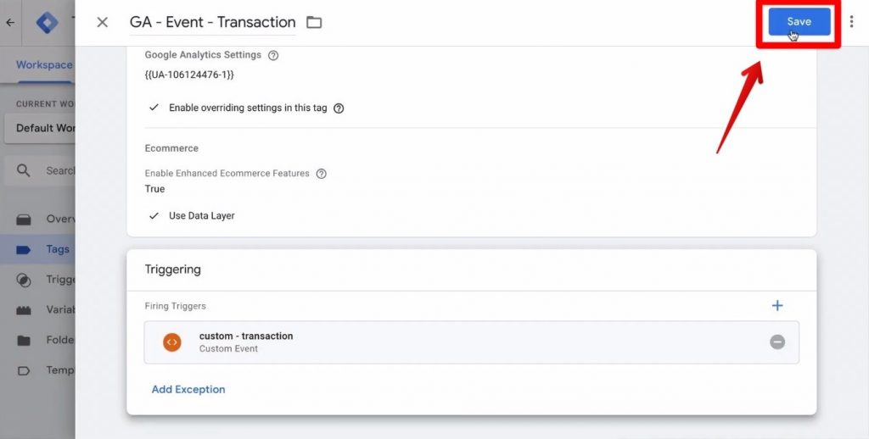This screenshot has height=439, width=869.
Task: Go back using the left arrow icon
Action: [10, 23]
